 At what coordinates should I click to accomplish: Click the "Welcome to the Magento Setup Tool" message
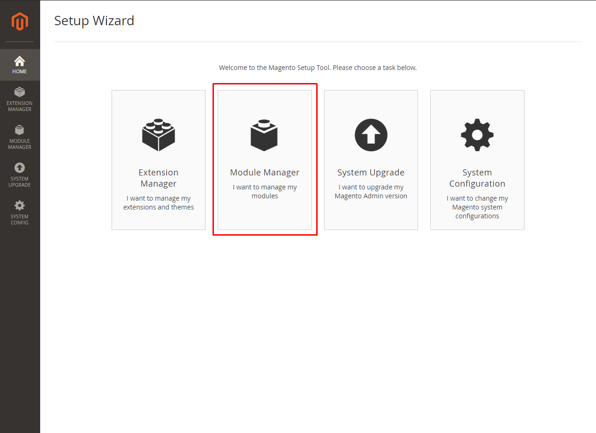tap(318, 68)
